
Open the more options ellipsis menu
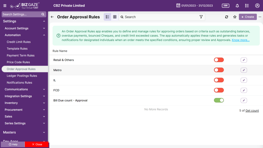(x=260, y=17)
